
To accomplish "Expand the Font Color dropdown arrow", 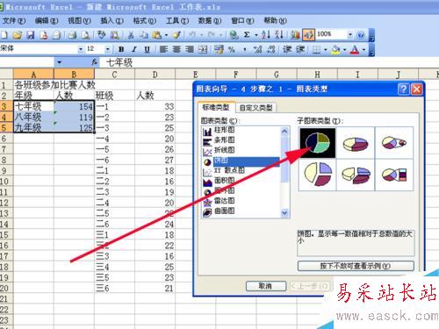I will [x=363, y=50].
